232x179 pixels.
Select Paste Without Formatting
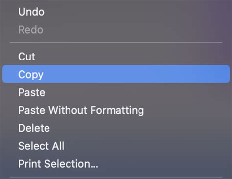116,110
